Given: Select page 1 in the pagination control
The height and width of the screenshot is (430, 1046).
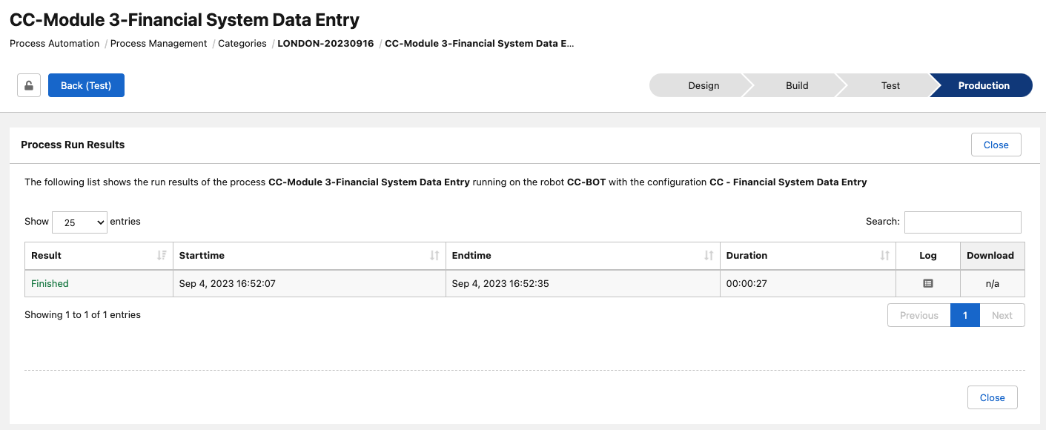Looking at the screenshot, I should click(x=964, y=314).
